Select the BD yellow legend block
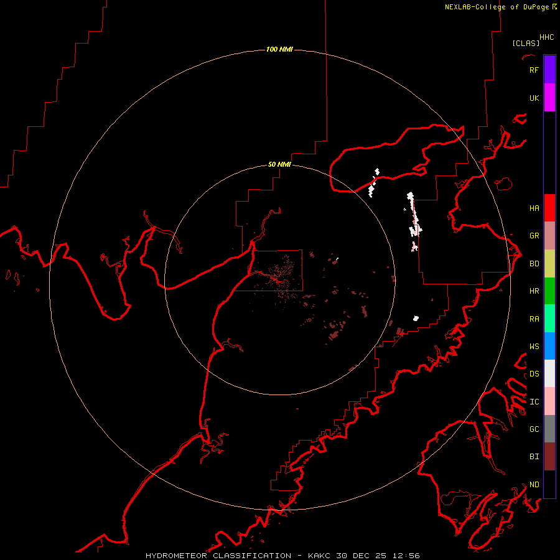This screenshot has width=560, height=560. pos(549,263)
